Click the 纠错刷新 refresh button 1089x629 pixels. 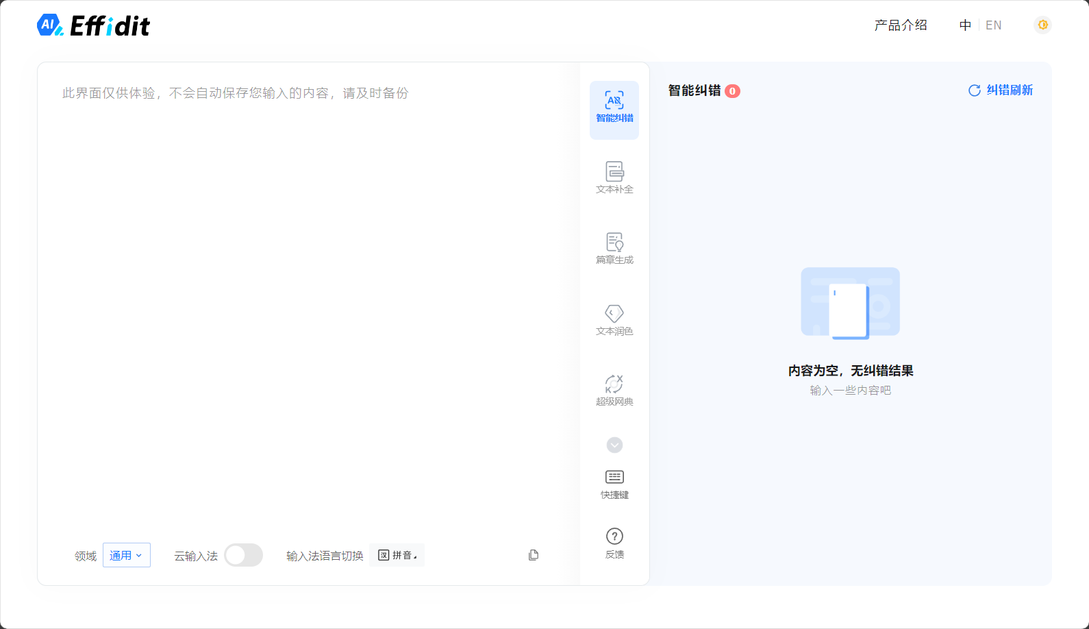[x=1000, y=90]
